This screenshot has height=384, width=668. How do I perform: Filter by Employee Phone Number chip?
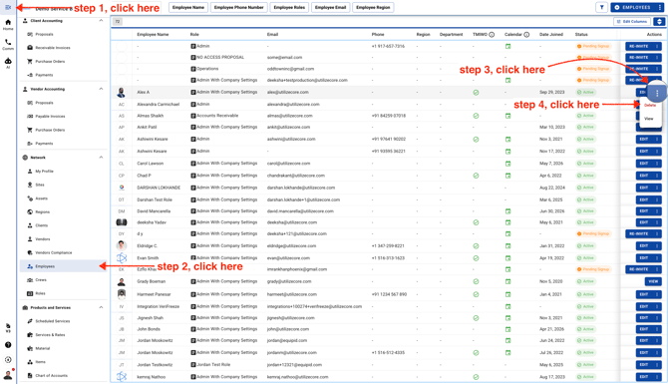pyautogui.click(x=239, y=7)
